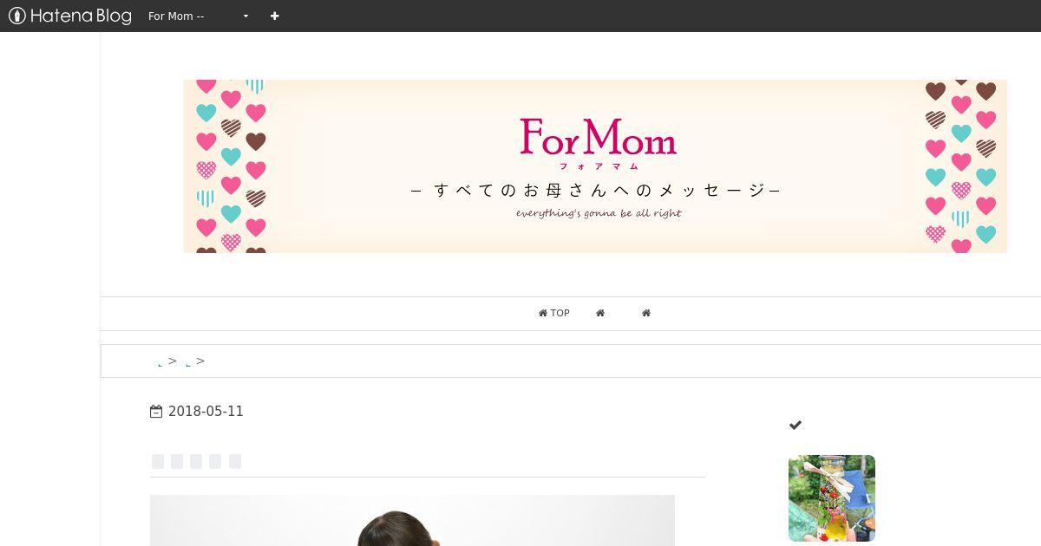Click the TOP navigation menu item
The width and height of the screenshot is (1041, 546).
point(554,313)
